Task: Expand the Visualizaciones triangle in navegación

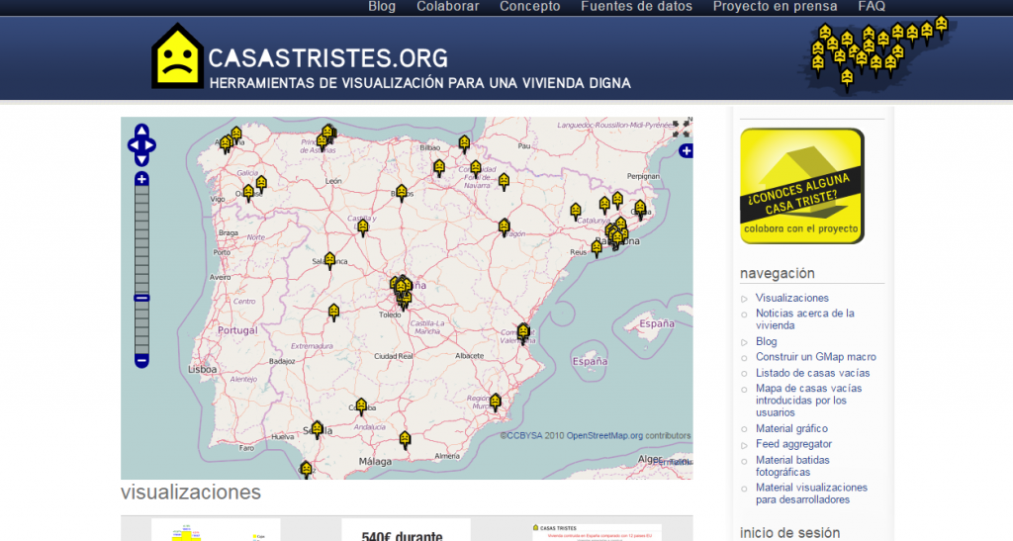Action: point(744,299)
